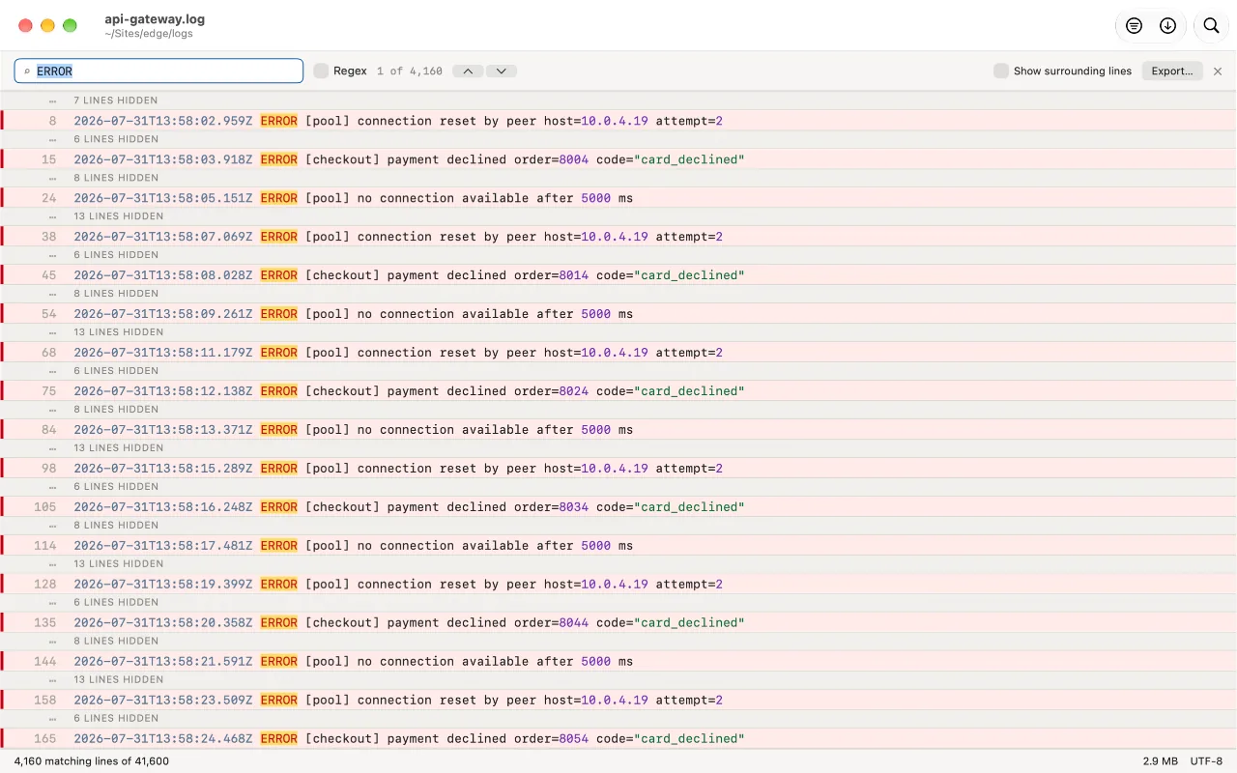Expand hidden lines below line 38
The width and height of the screenshot is (1237, 773).
pyautogui.click(x=618, y=255)
